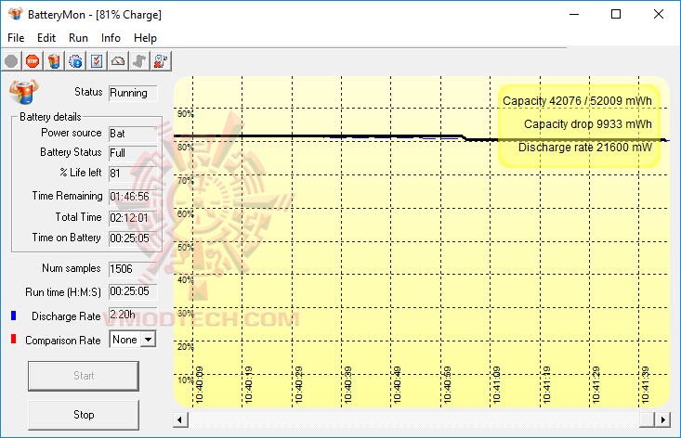The image size is (681, 438).
Task: Click the Run time field showing 00:25:05
Action: pyautogui.click(x=133, y=291)
